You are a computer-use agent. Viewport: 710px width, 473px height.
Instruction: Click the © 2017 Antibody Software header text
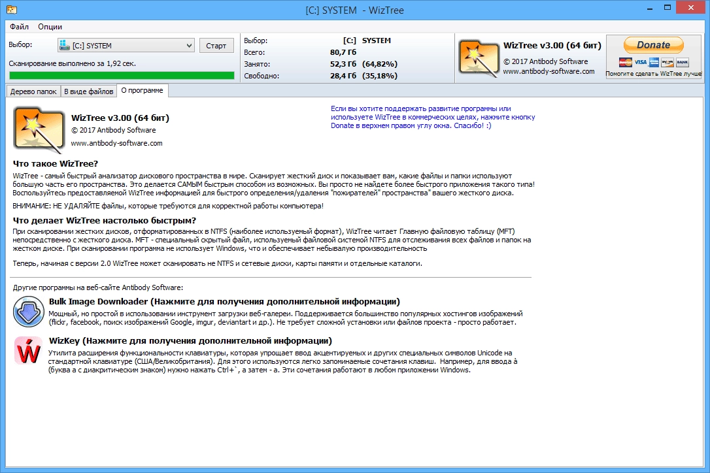pos(546,61)
